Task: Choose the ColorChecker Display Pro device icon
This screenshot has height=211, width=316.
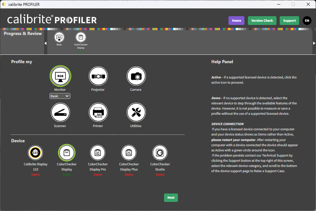Action: point(98,153)
